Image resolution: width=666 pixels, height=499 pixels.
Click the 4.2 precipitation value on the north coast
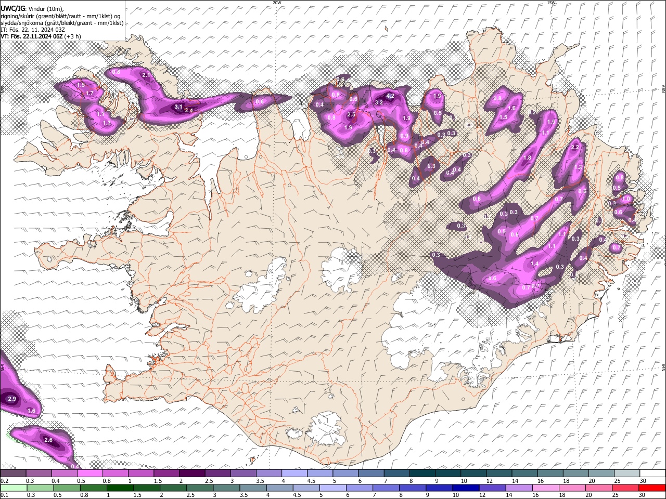[x=390, y=96]
